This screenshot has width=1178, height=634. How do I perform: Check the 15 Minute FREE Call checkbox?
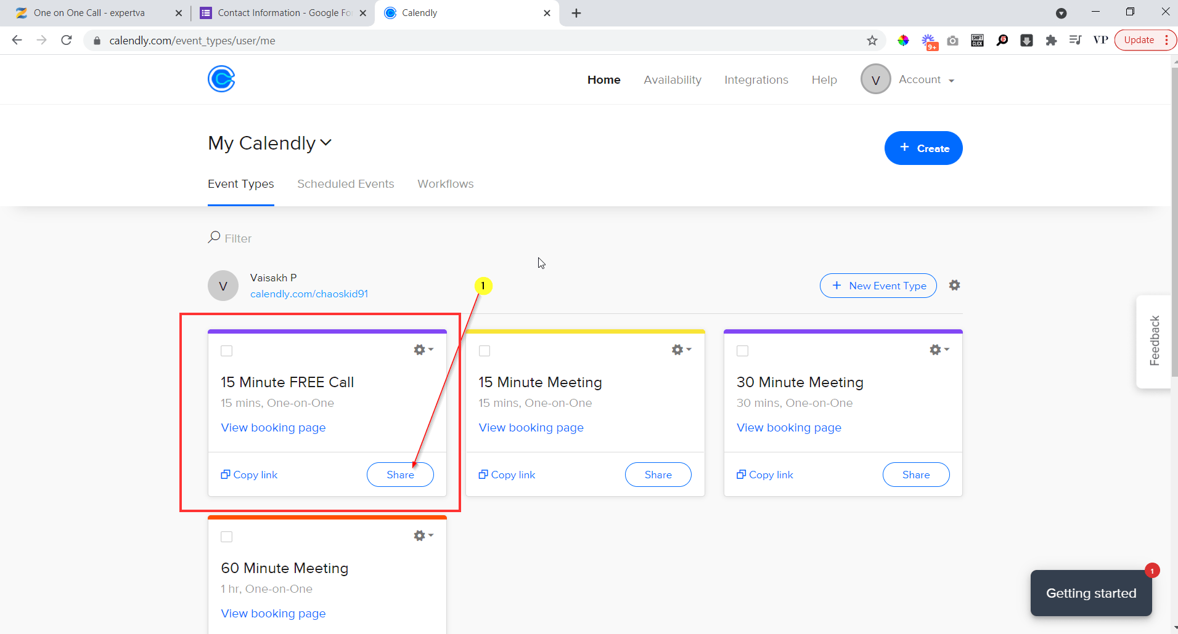click(226, 350)
